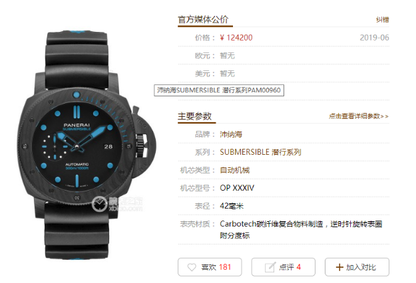Click the 点评 4 review button
Screen dimensions: 416x283
[x=284, y=267]
